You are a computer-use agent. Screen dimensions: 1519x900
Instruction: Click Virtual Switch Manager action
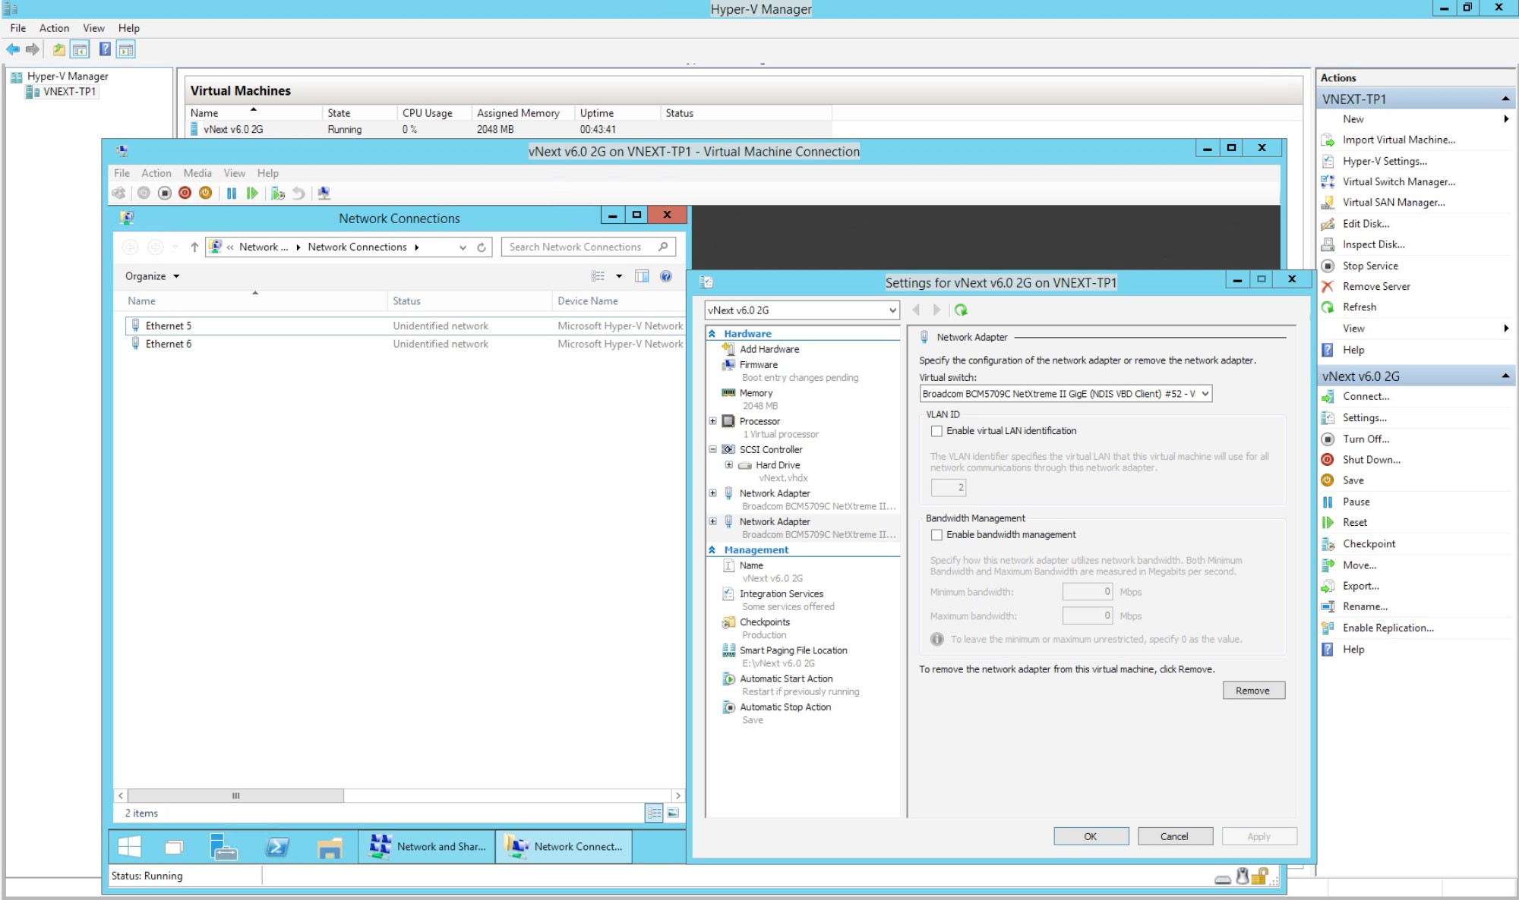click(1398, 181)
